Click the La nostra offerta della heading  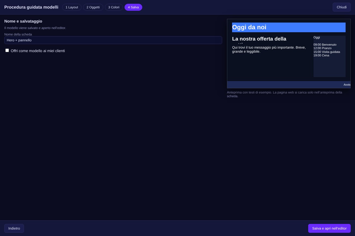pyautogui.click(x=259, y=39)
